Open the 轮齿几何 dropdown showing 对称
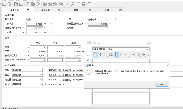183x109 pixels. [35, 20]
